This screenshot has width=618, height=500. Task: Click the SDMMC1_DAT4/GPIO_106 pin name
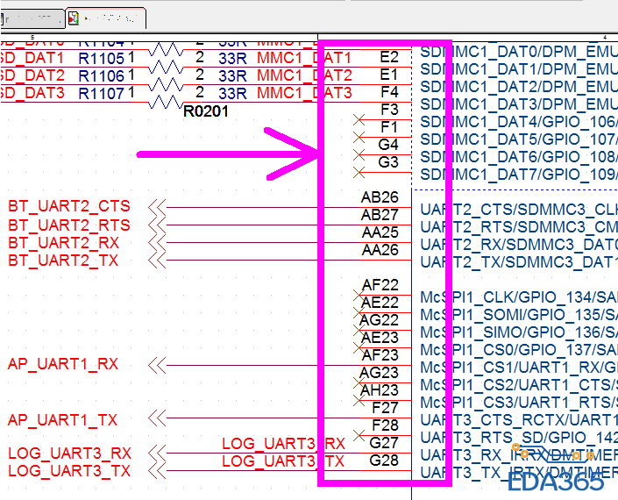[519, 122]
